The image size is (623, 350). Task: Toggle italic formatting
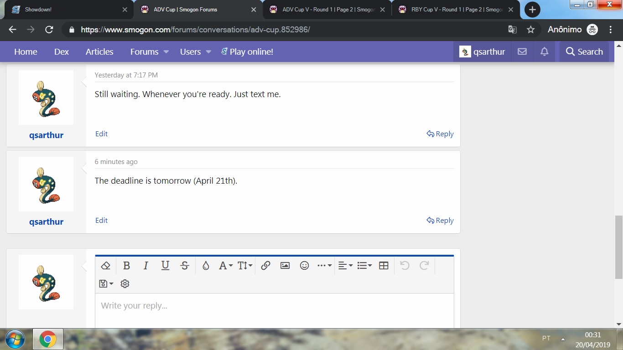[x=146, y=266]
